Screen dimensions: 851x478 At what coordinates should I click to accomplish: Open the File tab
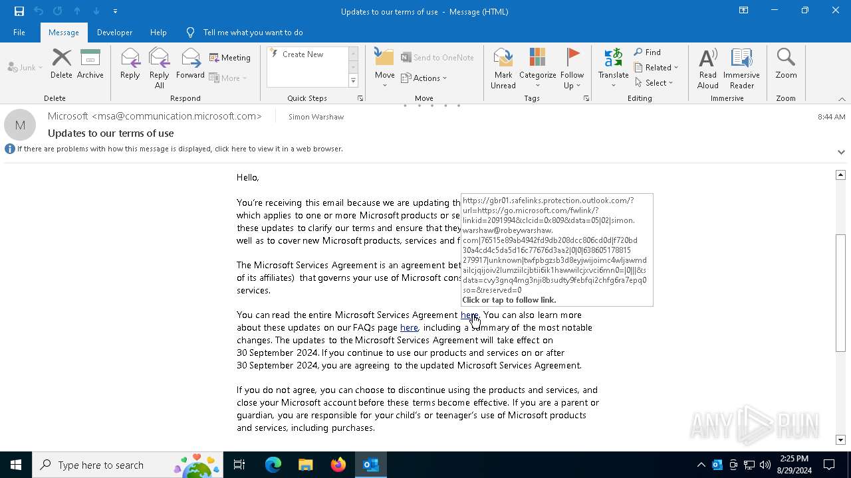[19, 33]
